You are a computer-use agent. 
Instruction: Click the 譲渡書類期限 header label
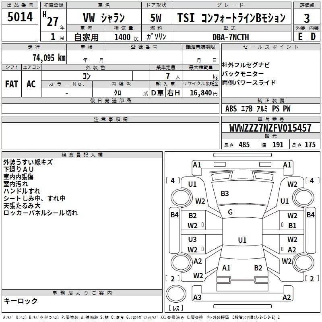pos(200,47)
